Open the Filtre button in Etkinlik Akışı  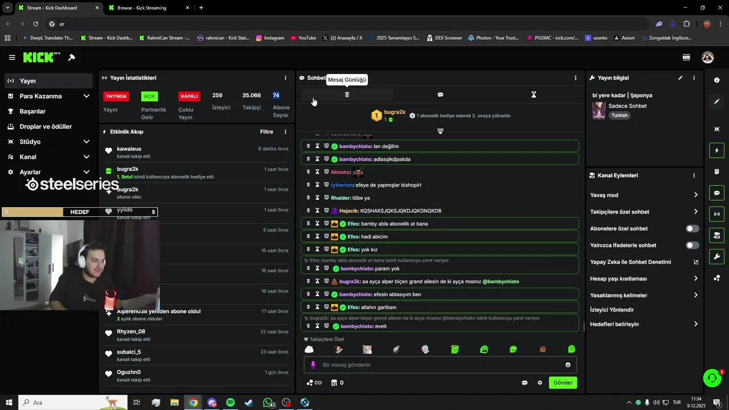pos(267,132)
